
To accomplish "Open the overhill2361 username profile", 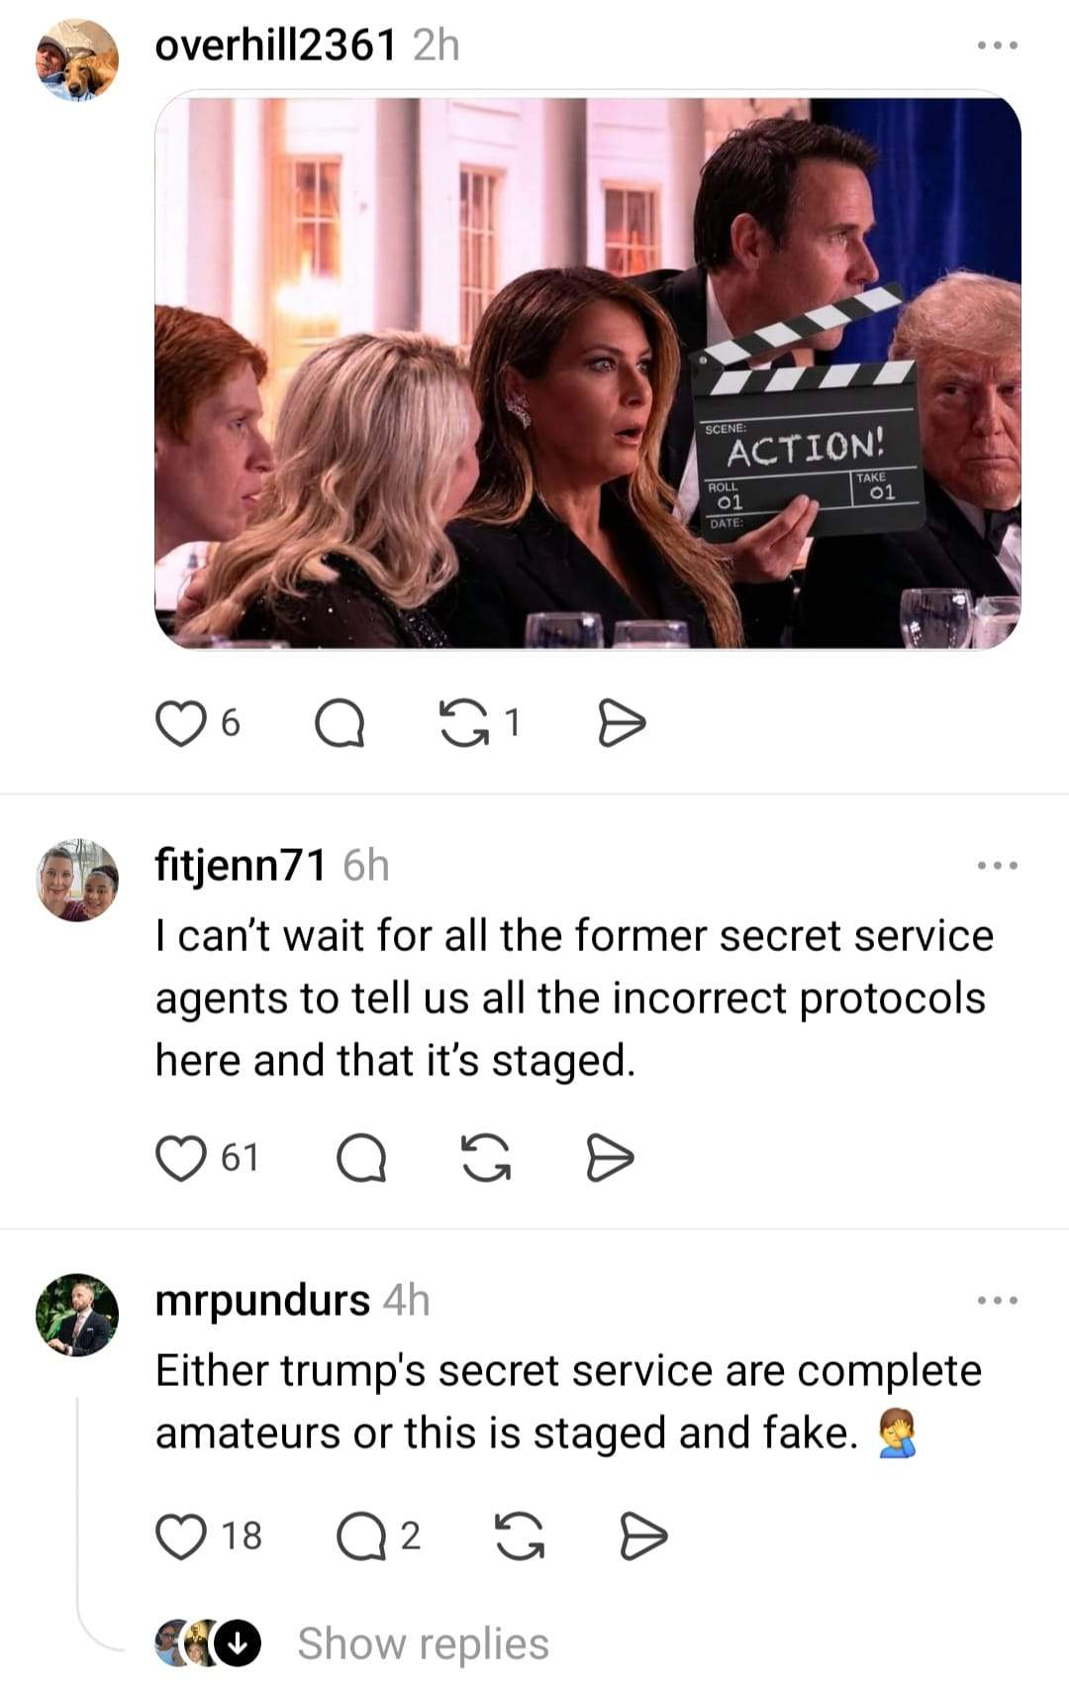I will click(276, 45).
